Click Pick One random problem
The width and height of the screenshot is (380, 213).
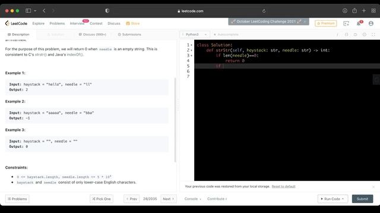tap(102, 199)
